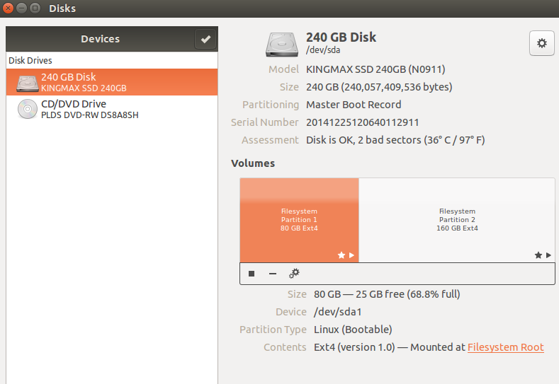The image size is (559, 384).
Task: Click the star icon on Partition 2
Action: pyautogui.click(x=538, y=255)
